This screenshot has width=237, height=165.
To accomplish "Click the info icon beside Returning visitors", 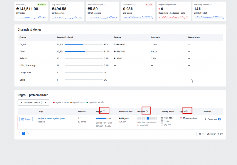I will pos(211,5).
